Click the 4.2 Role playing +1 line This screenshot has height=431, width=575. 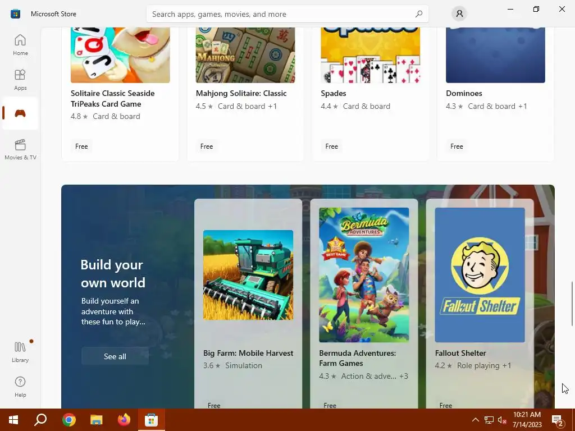(473, 365)
